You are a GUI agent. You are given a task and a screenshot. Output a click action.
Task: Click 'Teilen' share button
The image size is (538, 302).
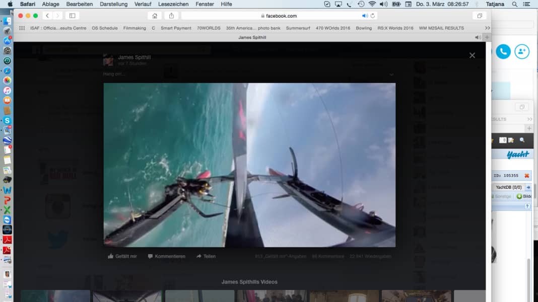(x=206, y=256)
